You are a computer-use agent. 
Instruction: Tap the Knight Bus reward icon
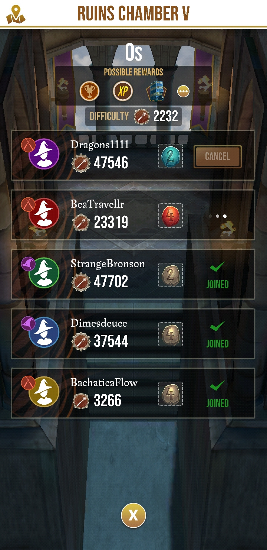click(156, 91)
